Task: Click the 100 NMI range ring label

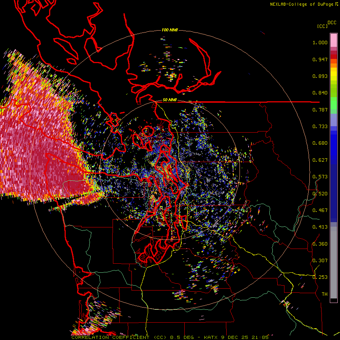Action: click(170, 30)
